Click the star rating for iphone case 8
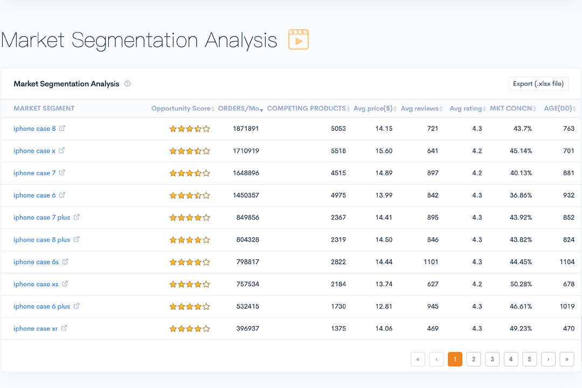582x388 pixels. pyautogui.click(x=190, y=129)
